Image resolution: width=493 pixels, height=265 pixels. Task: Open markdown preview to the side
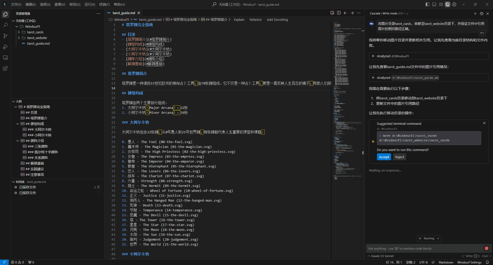coord(332,13)
